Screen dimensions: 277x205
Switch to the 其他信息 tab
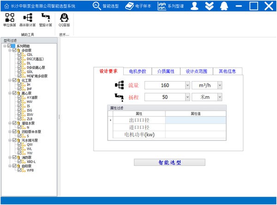227,71
